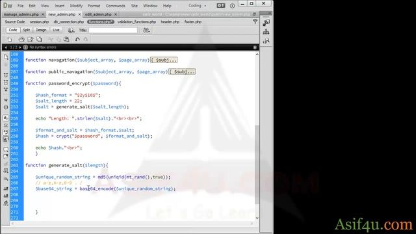Expand the collapsed right panels
The height and width of the screenshot is (234, 416).
click(x=269, y=13)
